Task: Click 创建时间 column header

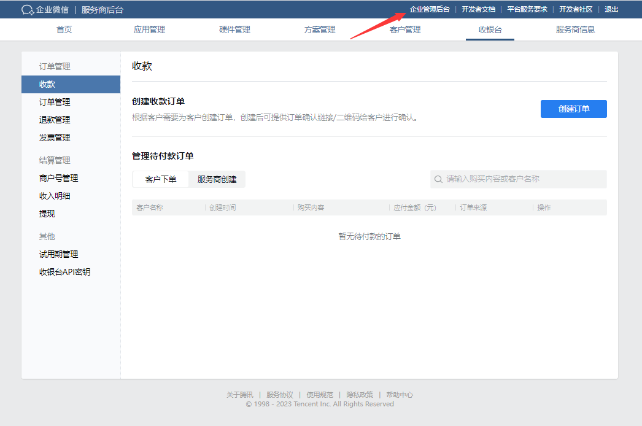Action: (x=222, y=207)
